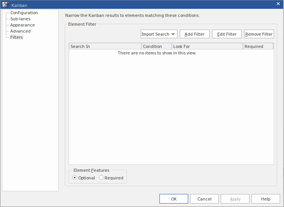Select Filters in the navigation tree

coord(16,37)
